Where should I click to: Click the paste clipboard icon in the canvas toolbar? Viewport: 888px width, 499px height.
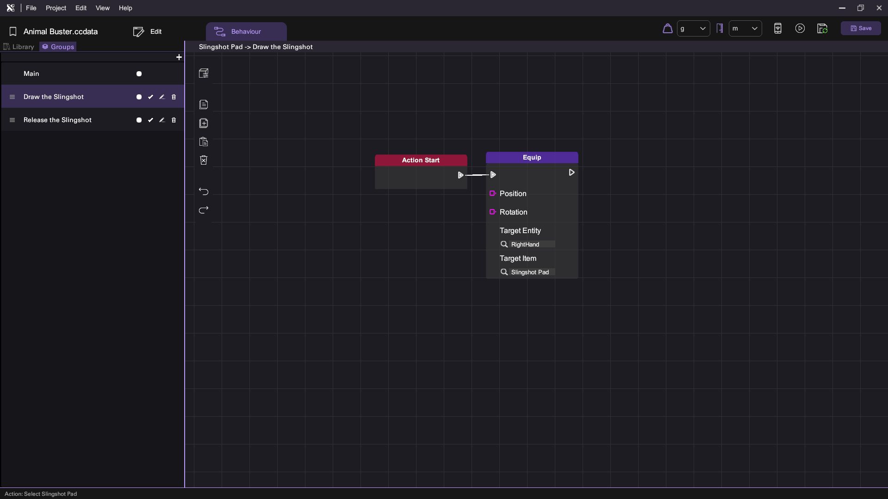[204, 142]
